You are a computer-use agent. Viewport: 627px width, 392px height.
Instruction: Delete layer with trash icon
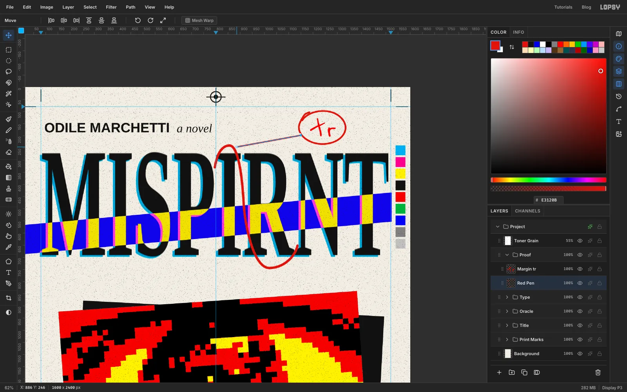click(598, 372)
